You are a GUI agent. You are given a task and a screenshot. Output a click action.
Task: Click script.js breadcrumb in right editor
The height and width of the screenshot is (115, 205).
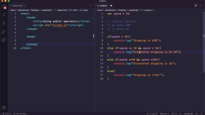click(146, 10)
